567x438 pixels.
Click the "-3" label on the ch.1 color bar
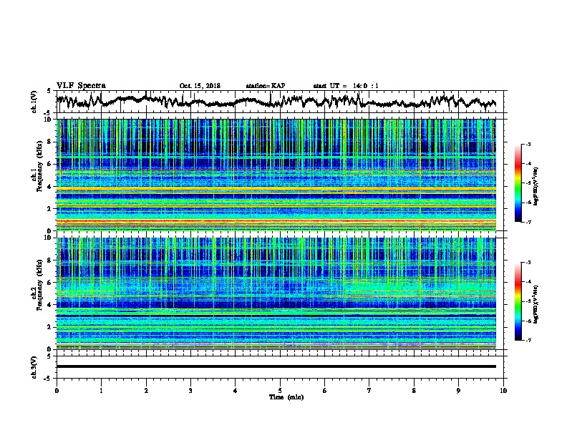[528, 145]
